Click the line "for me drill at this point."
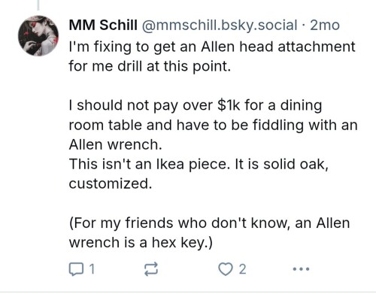Screen dimensions: 376x294 (x=150, y=66)
